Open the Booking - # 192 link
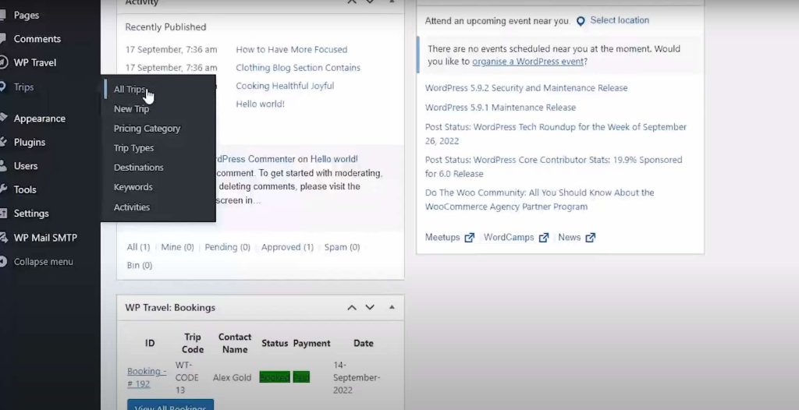 point(147,377)
